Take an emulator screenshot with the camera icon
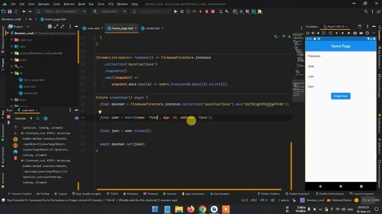This screenshot has width=382, height=214. click(x=355, y=33)
